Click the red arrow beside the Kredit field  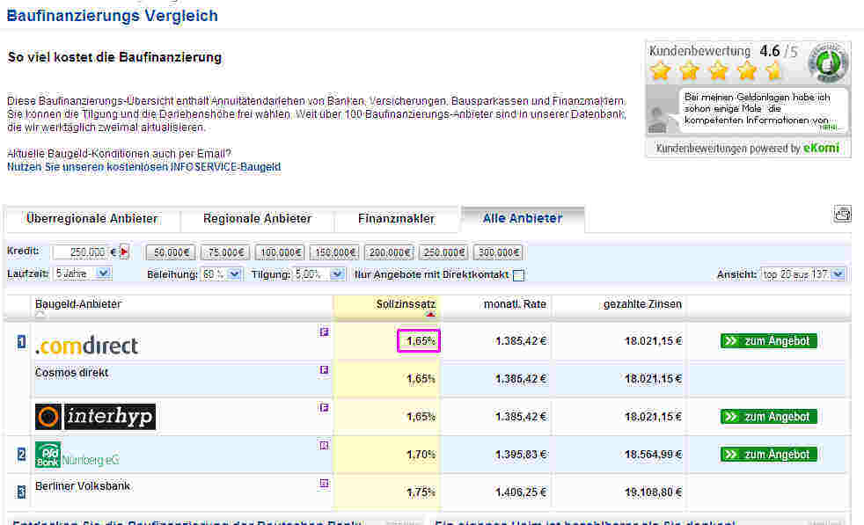(x=125, y=252)
